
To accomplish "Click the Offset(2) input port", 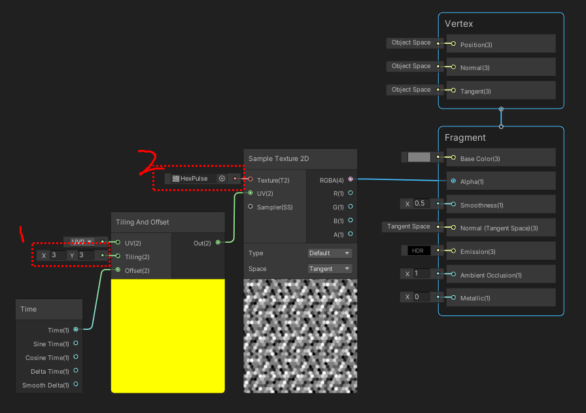I will (x=118, y=270).
